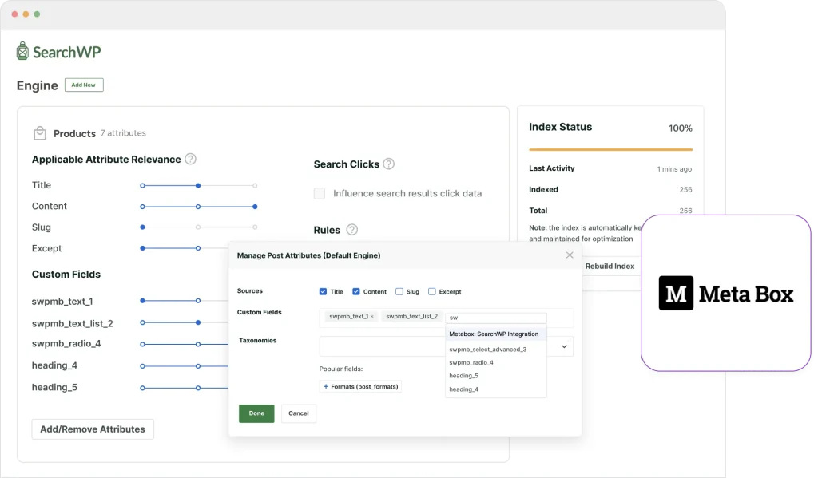
Task: Open the Search Clicks help icon
Action: (389, 164)
